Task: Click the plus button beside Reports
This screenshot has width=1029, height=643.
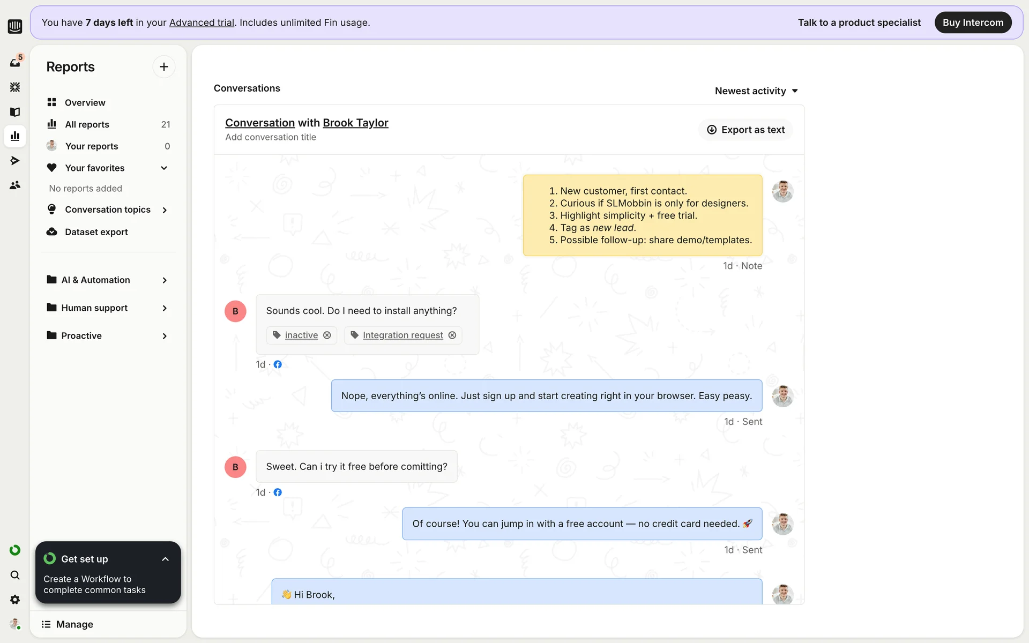Action: [x=163, y=66]
